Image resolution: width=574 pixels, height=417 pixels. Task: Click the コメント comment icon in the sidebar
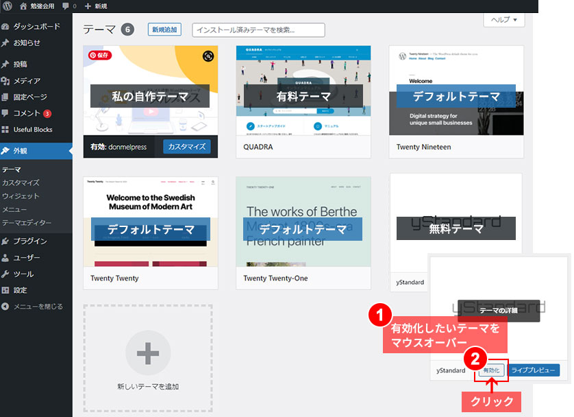tap(5, 113)
